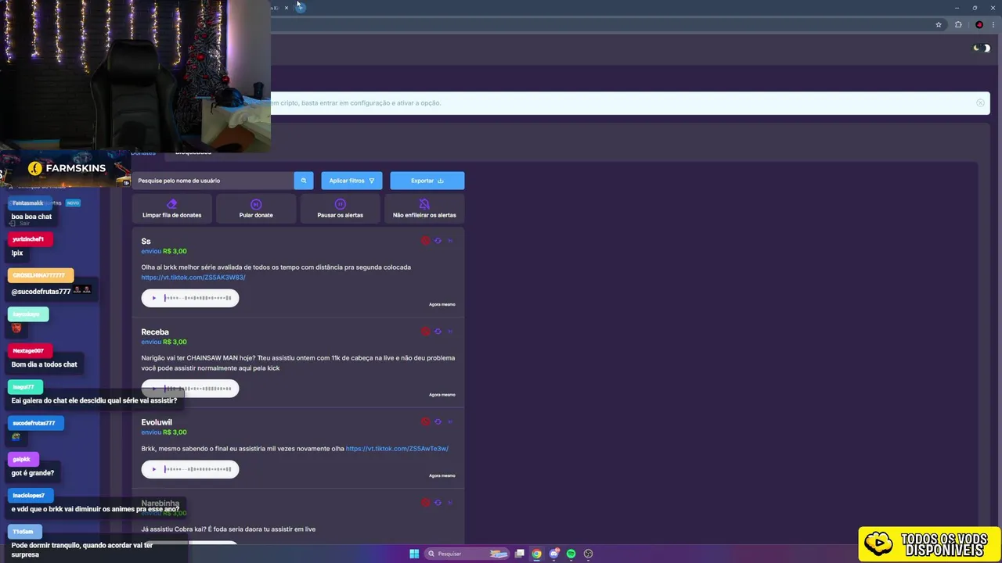The width and height of the screenshot is (1002, 563).
Task: Click the R$ 3,00 amount under Ss
Action: tap(175, 251)
